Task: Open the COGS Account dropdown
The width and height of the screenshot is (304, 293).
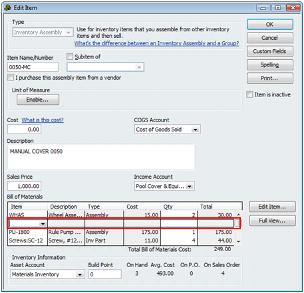Action: click(x=195, y=130)
